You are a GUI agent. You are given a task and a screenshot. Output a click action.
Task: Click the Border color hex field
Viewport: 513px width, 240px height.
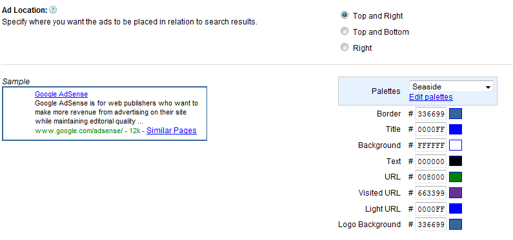click(430, 114)
